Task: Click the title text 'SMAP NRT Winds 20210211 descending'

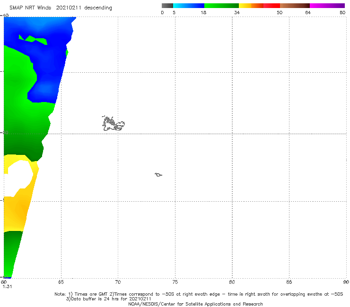Action: pos(61,8)
